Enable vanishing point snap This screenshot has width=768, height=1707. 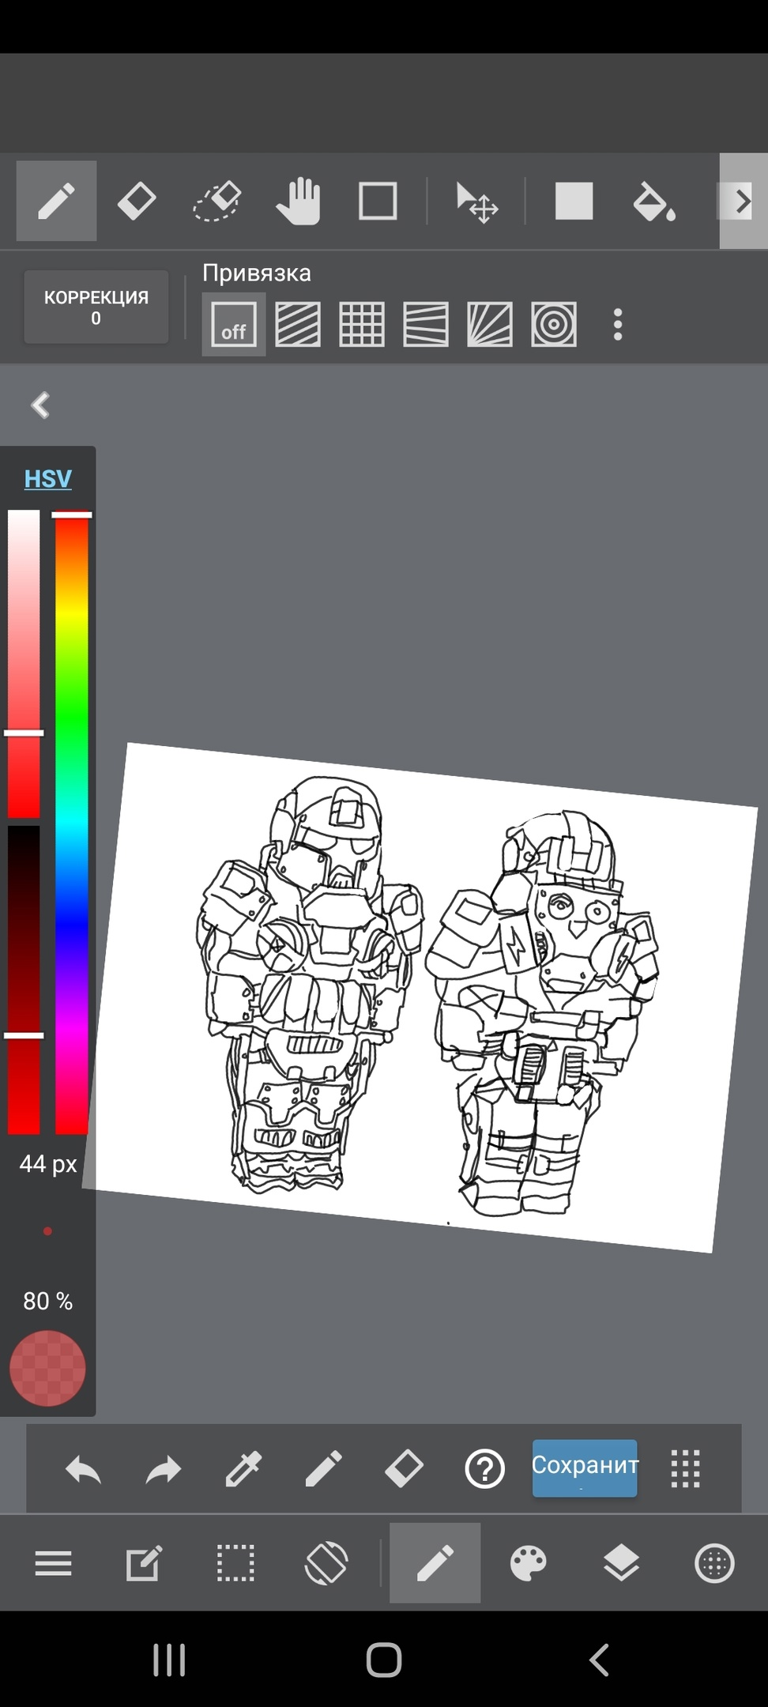[490, 324]
